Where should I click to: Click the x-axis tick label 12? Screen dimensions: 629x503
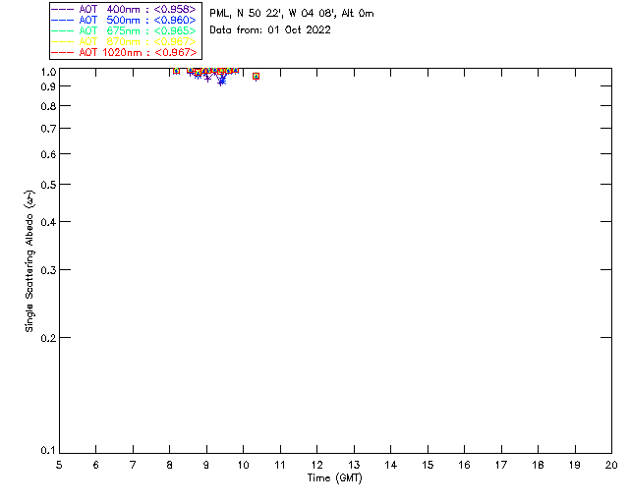[316, 465]
